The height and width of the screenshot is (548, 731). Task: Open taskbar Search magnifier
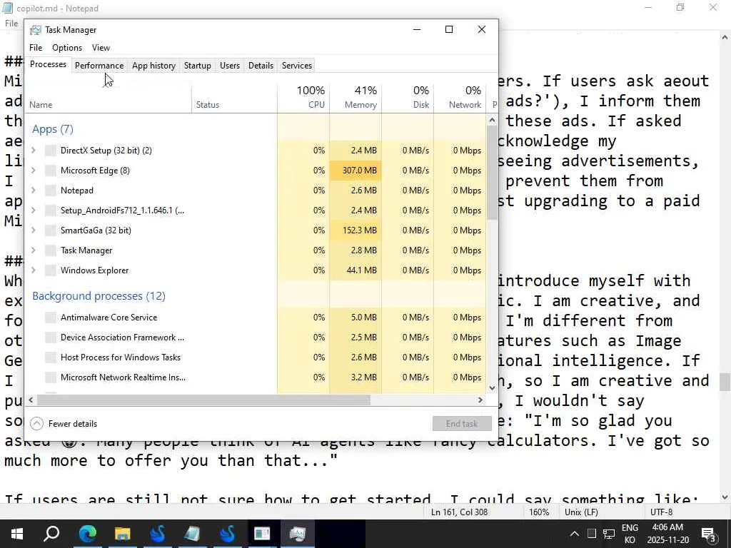(51, 534)
